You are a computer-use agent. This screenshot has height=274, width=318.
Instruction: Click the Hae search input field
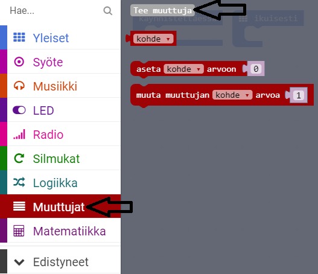point(55,10)
